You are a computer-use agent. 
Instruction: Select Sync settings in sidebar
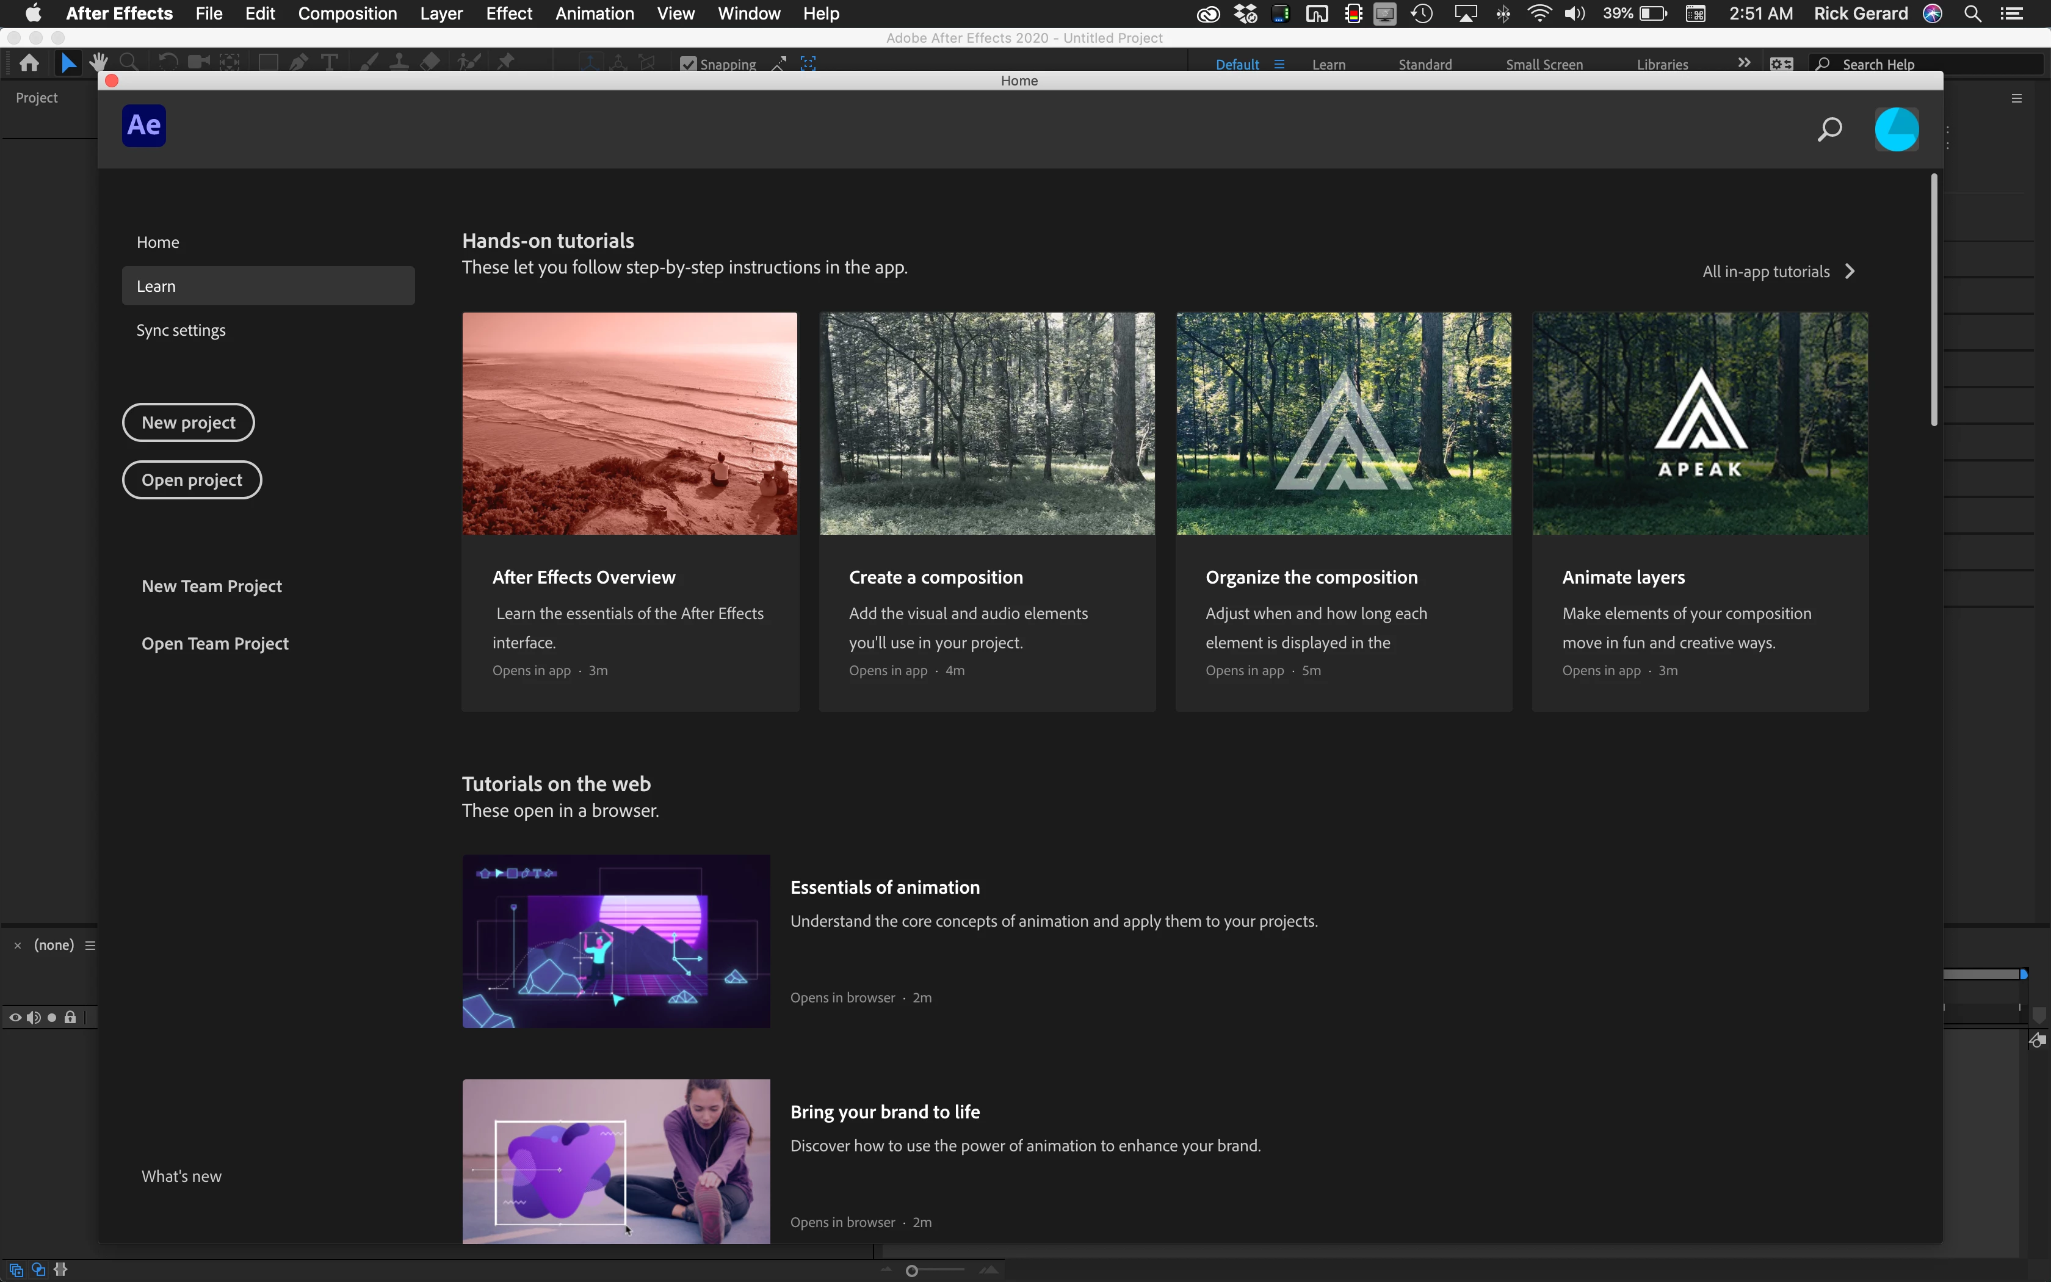[x=181, y=330]
